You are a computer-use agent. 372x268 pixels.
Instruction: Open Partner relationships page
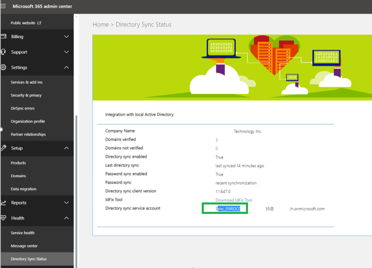(x=28, y=134)
